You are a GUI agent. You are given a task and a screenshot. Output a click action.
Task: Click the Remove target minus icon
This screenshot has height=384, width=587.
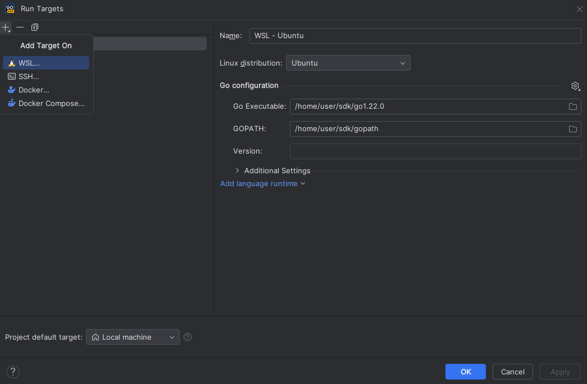[x=20, y=27]
